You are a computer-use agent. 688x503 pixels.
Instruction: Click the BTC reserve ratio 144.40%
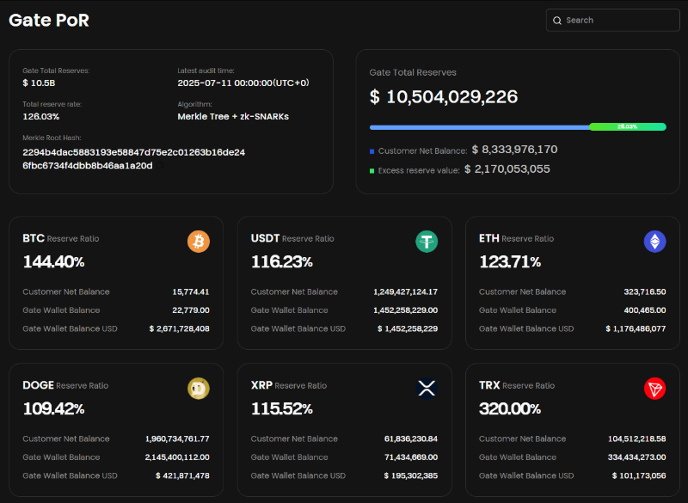pyautogui.click(x=53, y=261)
